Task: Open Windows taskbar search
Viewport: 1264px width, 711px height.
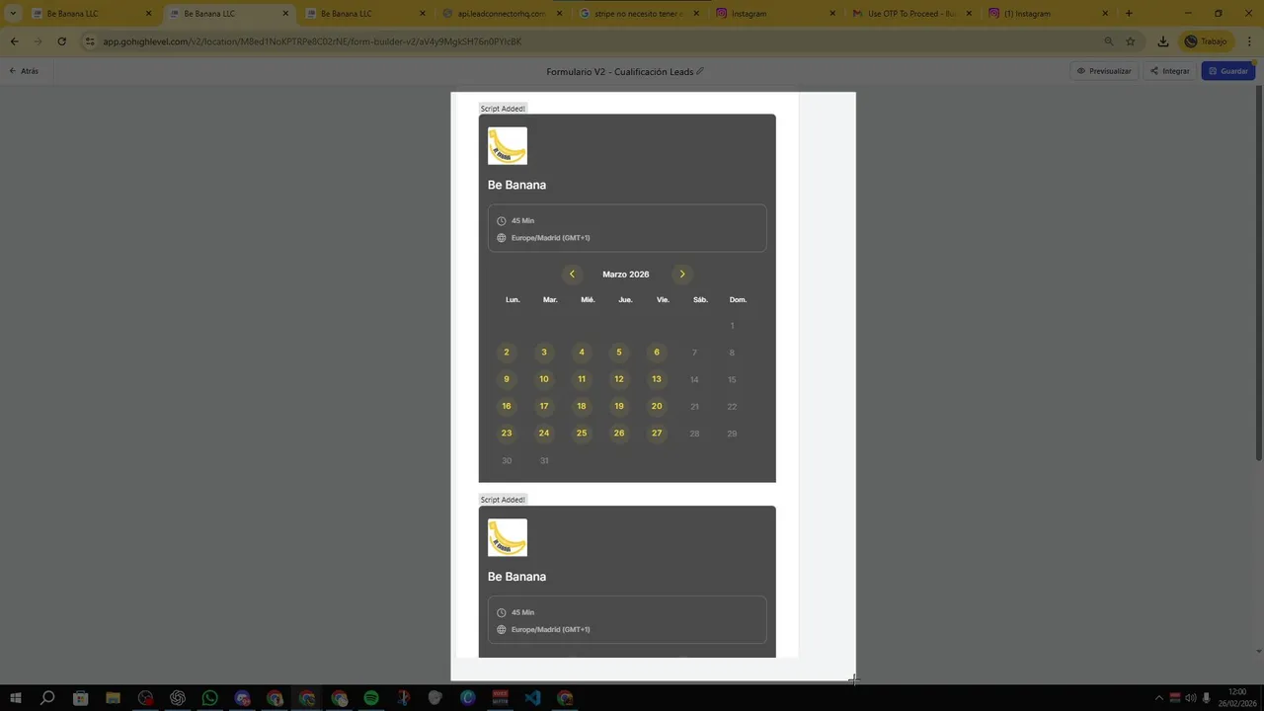Action: pos(47,698)
